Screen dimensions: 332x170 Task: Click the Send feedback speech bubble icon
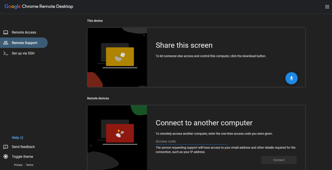click(x=6, y=147)
